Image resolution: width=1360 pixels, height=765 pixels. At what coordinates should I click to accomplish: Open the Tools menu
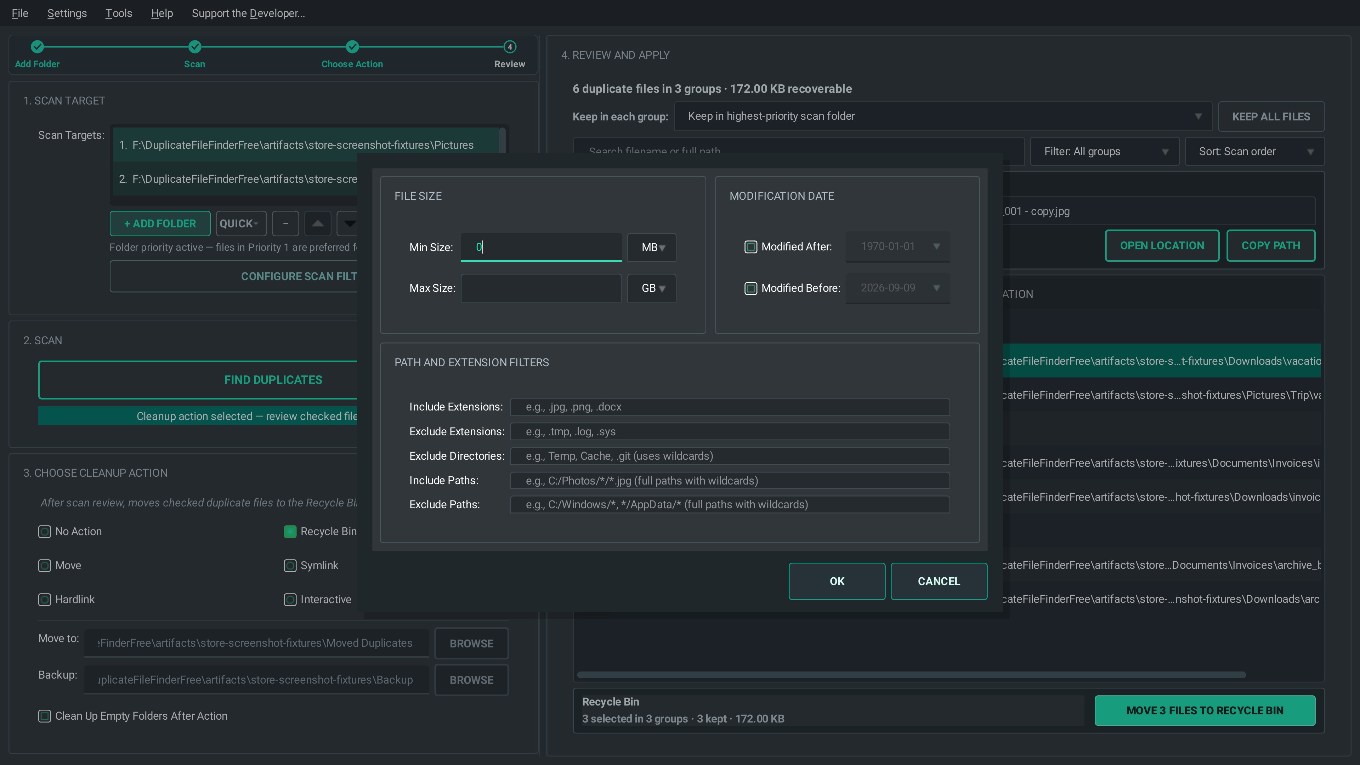click(119, 13)
